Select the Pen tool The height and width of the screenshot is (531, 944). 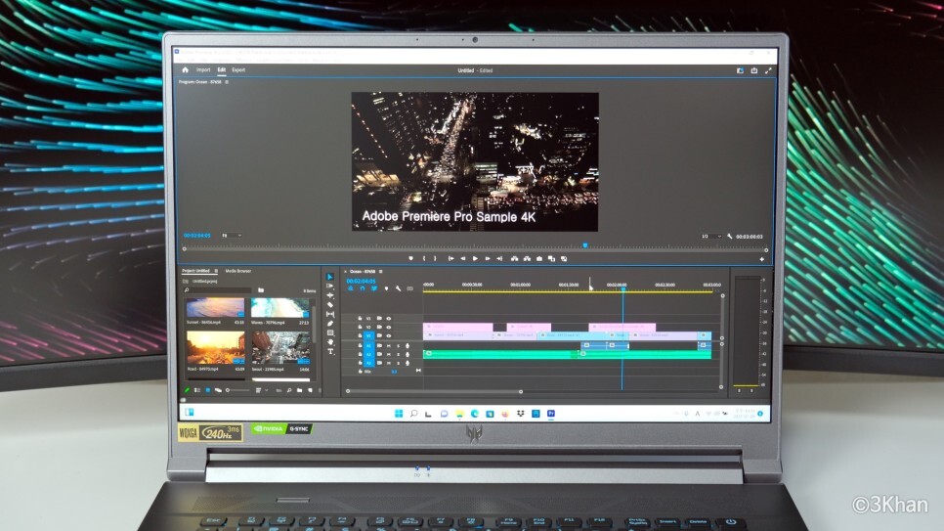(x=330, y=324)
